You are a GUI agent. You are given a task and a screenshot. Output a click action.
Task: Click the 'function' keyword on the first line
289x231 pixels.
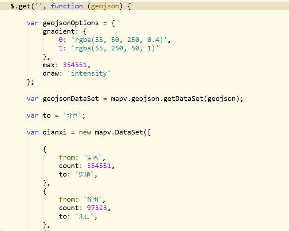point(67,6)
